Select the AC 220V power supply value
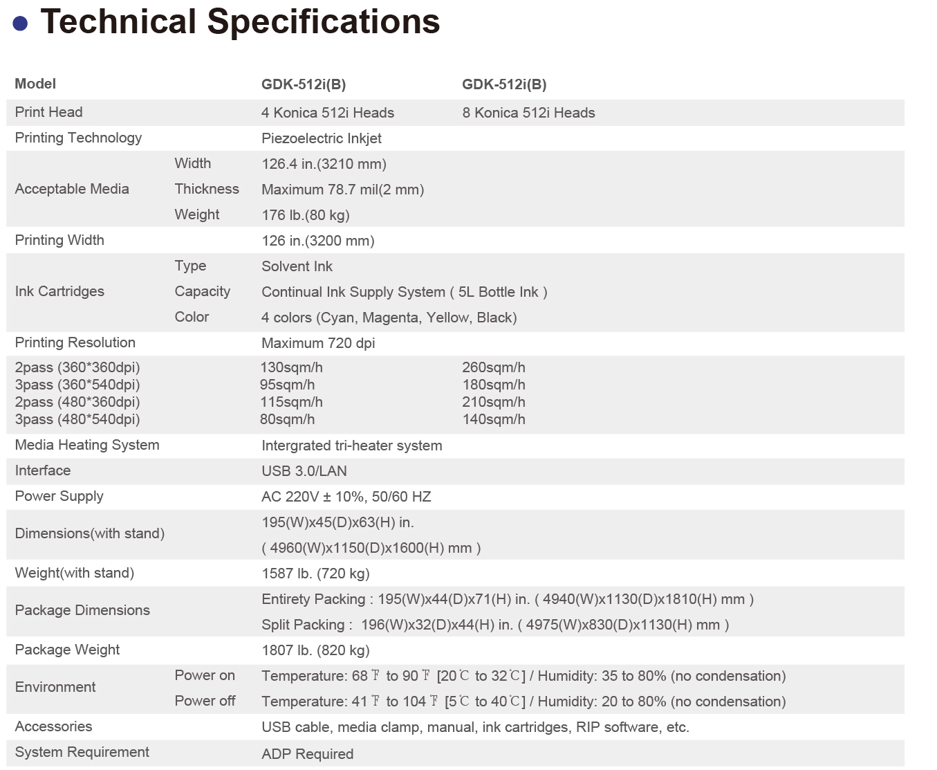Image resolution: width=937 pixels, height=770 pixels. 346,497
